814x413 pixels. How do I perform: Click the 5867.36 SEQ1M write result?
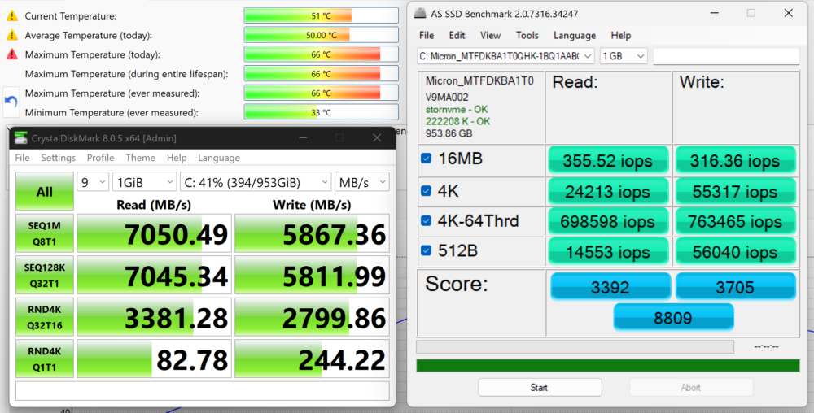coord(312,233)
